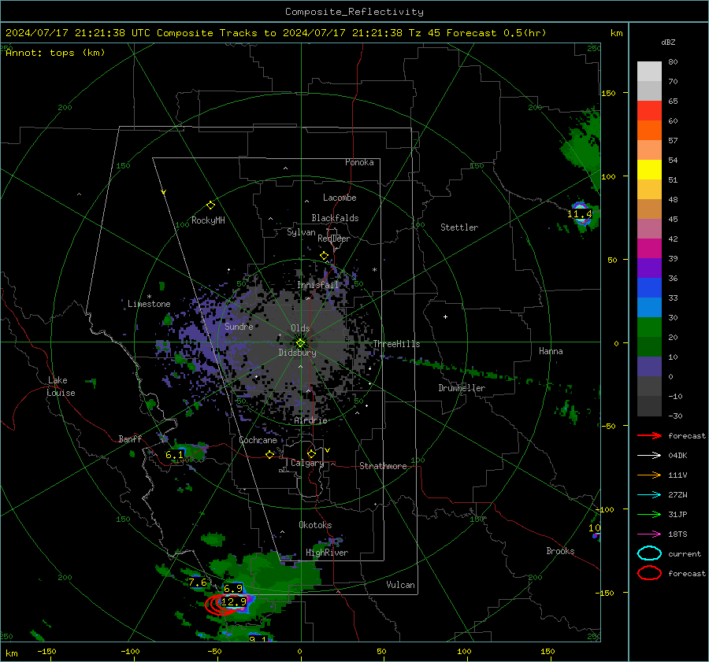
Task: Click the Composite_Reflectivity title
Action: click(354, 12)
